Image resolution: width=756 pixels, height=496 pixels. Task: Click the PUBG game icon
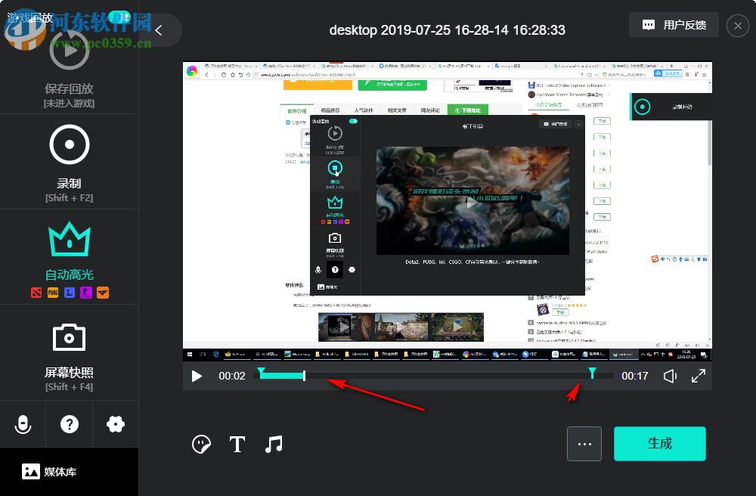tap(53, 293)
